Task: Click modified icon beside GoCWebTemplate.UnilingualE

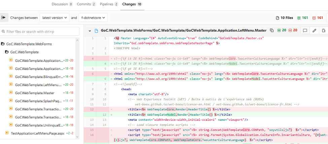Action: tap(11, 125)
